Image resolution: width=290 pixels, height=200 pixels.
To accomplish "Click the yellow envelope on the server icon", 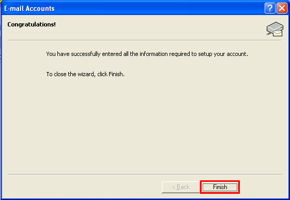I will pos(278,33).
